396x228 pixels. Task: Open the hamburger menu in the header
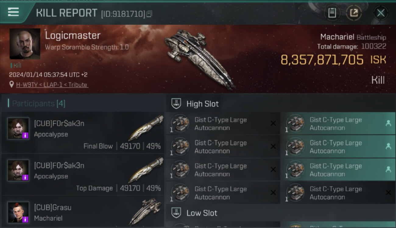point(13,12)
